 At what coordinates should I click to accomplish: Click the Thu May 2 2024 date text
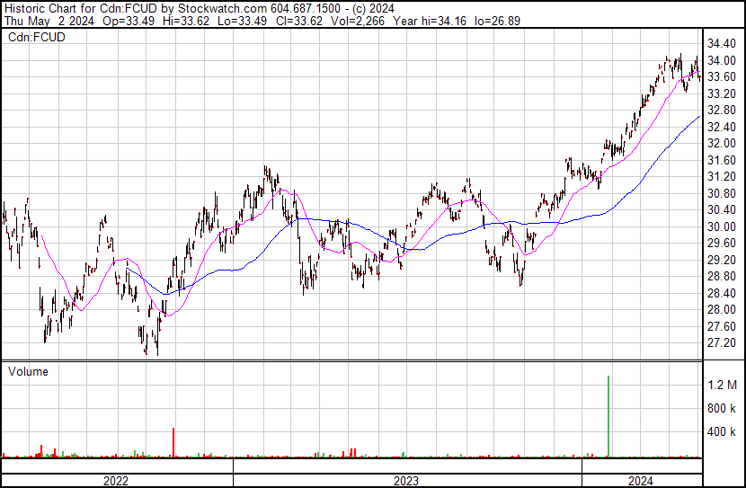point(49,21)
